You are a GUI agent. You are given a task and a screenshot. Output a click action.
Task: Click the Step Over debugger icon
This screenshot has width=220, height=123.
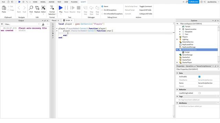pyautogui.click(x=91, y=8)
